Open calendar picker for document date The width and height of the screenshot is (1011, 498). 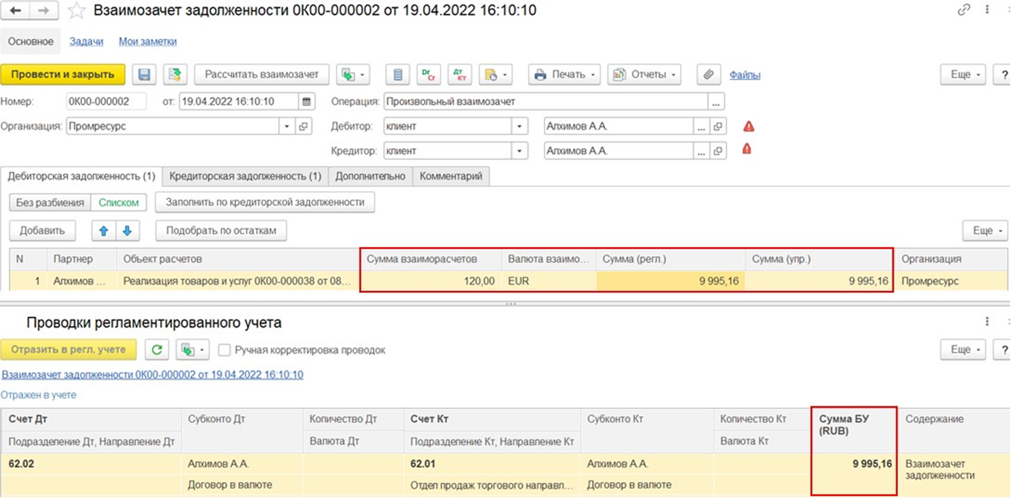[306, 102]
